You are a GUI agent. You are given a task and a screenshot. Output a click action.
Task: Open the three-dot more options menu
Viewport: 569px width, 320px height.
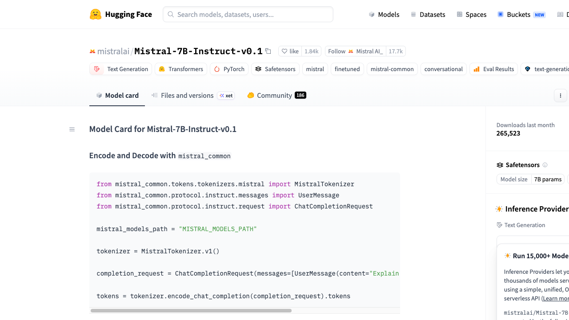[x=561, y=95]
